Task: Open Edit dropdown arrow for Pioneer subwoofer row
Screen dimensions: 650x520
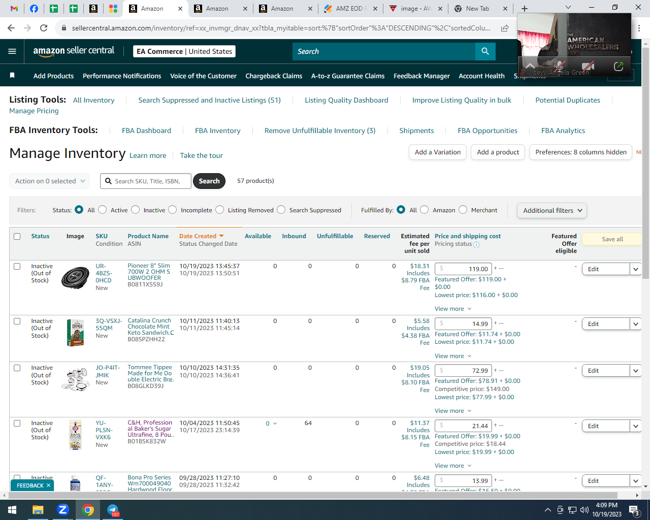Action: click(x=636, y=269)
